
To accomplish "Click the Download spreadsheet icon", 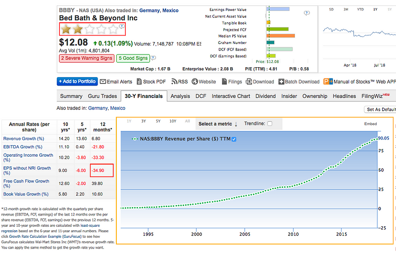I will 249,82.
